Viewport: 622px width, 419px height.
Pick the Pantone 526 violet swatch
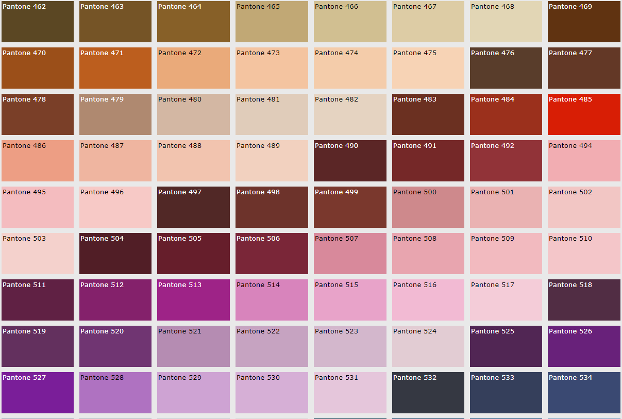(584, 346)
